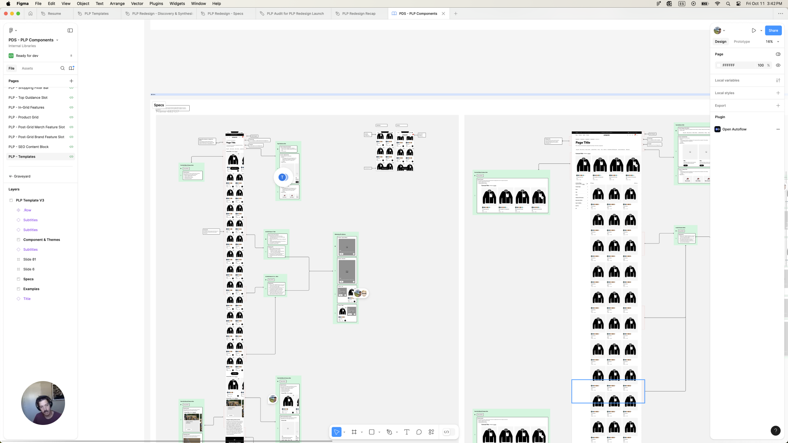Open a new tab with plus button
This screenshot has height=443, width=788.
456,13
